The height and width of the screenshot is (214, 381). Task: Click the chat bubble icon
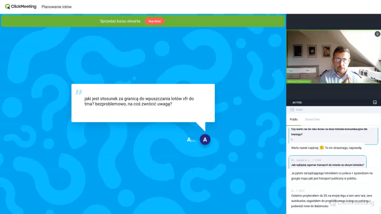point(292,110)
